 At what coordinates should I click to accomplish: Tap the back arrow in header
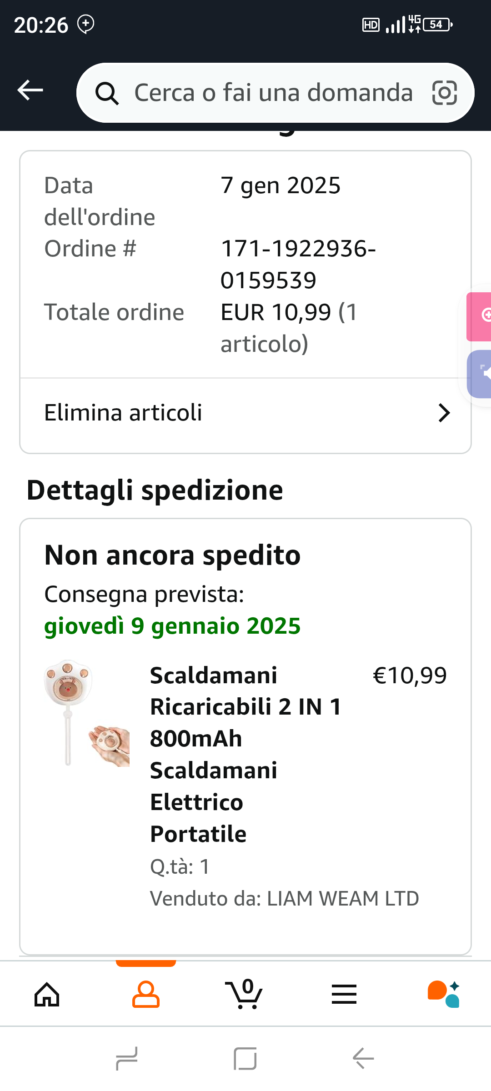pos(30,90)
